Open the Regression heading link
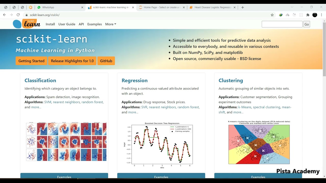The width and height of the screenshot is (326, 183). (x=134, y=81)
